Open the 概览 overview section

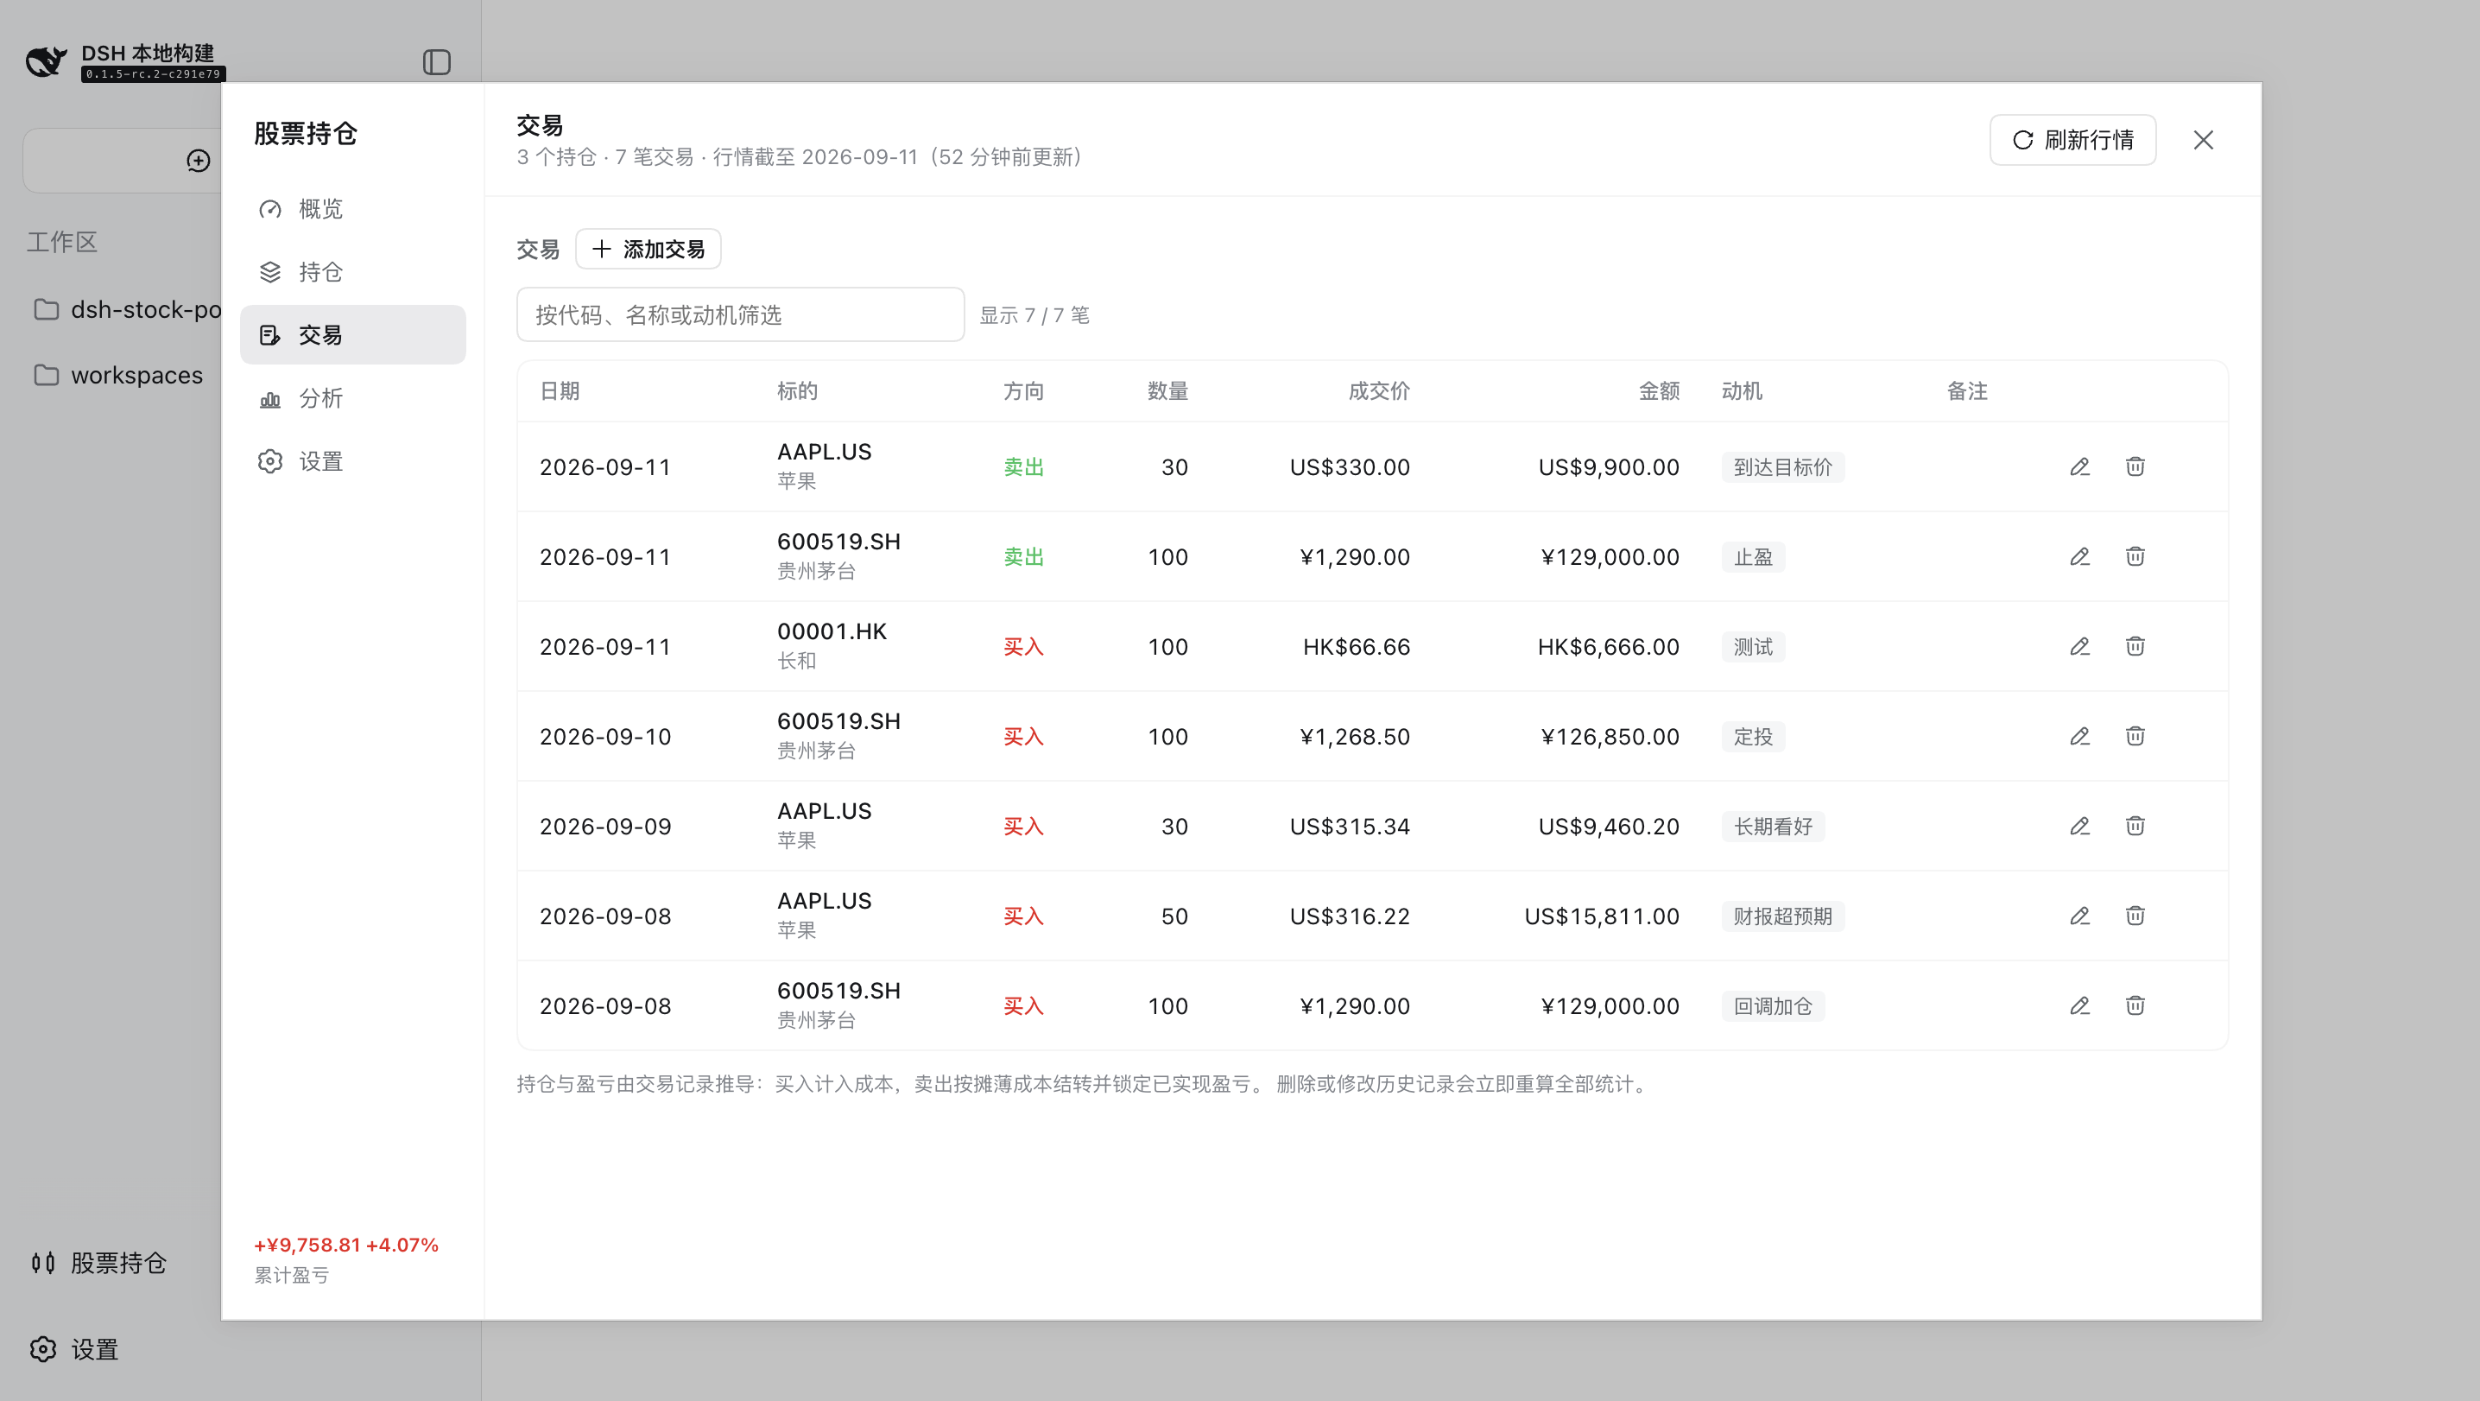[352, 209]
